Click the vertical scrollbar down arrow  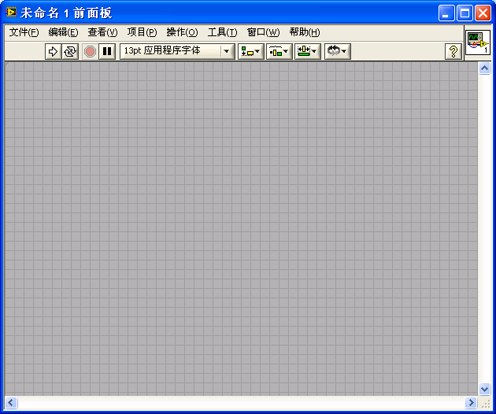(x=484, y=389)
